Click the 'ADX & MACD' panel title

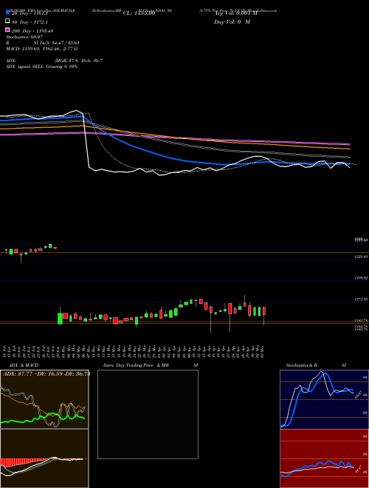(24, 365)
